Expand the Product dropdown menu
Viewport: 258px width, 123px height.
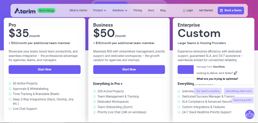click(x=100, y=10)
